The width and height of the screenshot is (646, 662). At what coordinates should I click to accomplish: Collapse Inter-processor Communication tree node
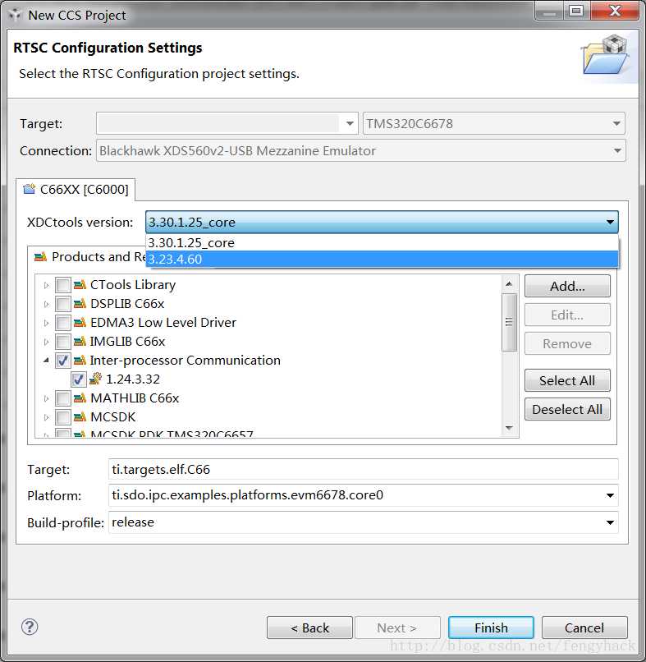(x=47, y=360)
